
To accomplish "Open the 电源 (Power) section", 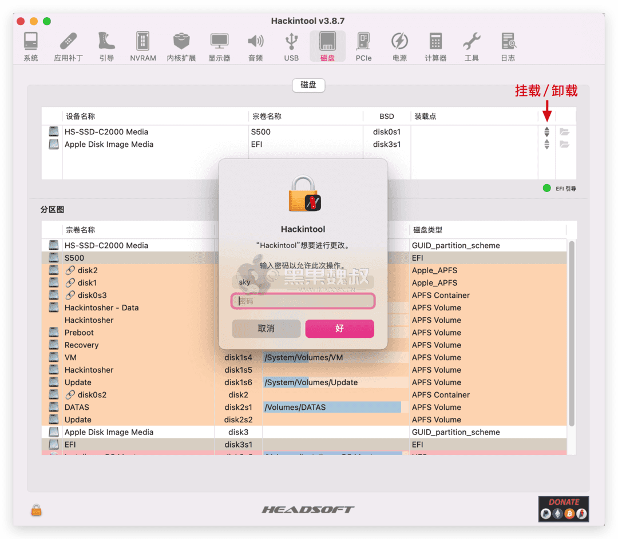I will pos(399,46).
